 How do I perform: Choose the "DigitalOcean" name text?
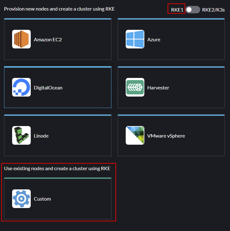[48, 88]
